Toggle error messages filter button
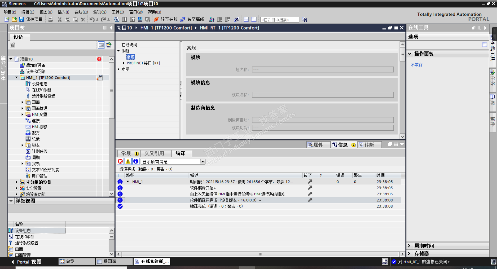497x269 pixels. (120, 161)
